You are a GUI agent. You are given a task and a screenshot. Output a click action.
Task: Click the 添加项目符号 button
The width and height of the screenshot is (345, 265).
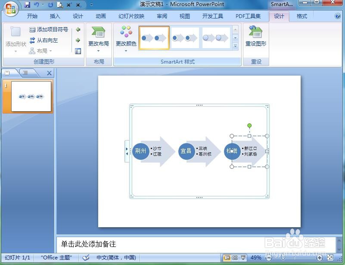(49, 29)
